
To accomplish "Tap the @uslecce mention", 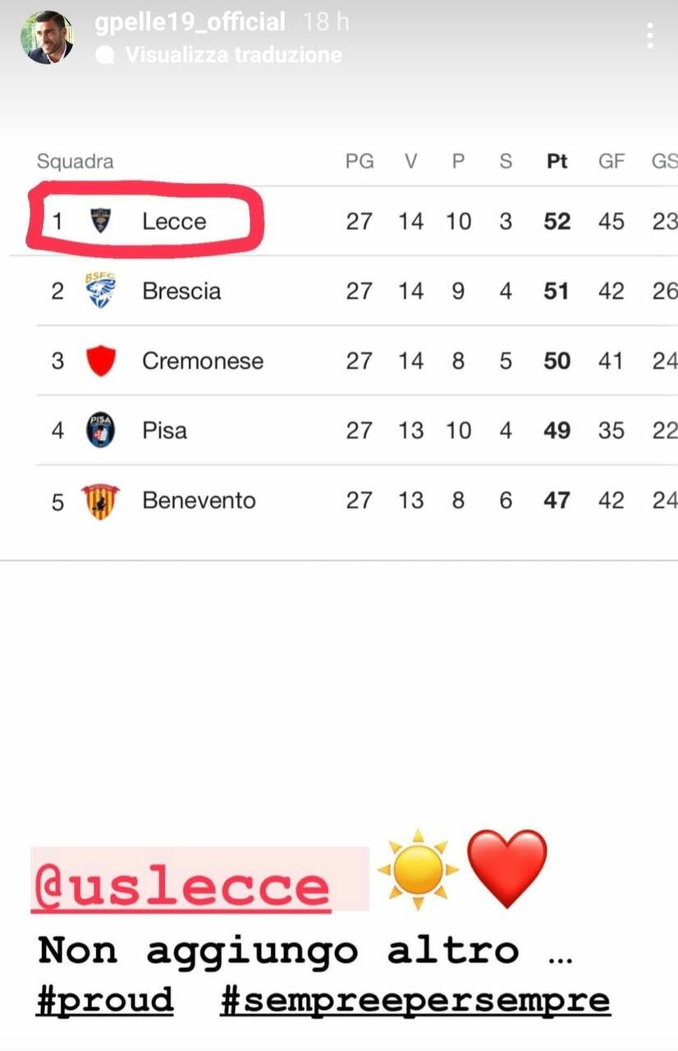I will (x=181, y=886).
